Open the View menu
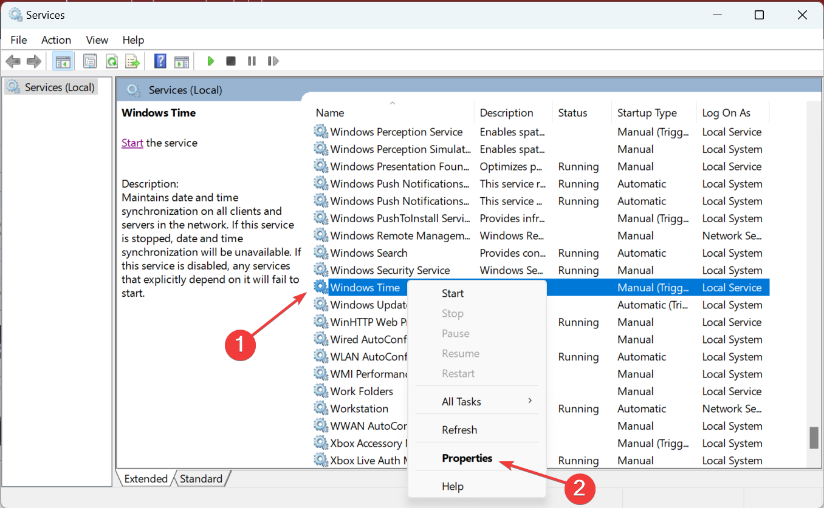The height and width of the screenshot is (508, 824). tap(97, 40)
